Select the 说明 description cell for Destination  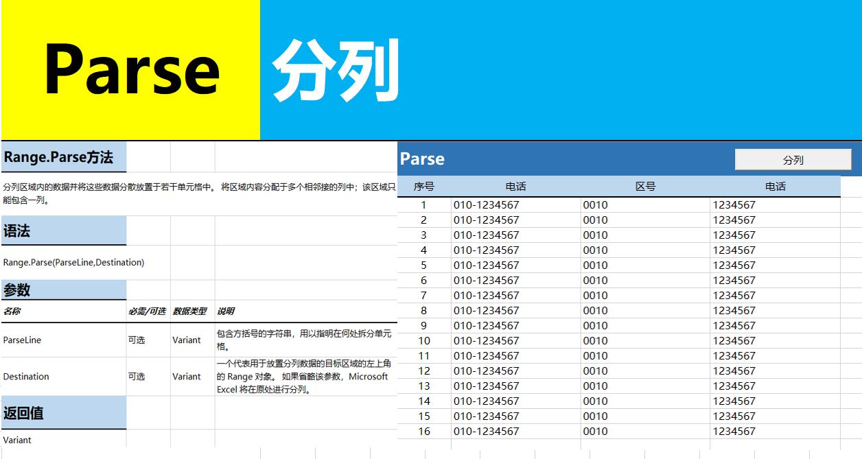[x=302, y=376]
